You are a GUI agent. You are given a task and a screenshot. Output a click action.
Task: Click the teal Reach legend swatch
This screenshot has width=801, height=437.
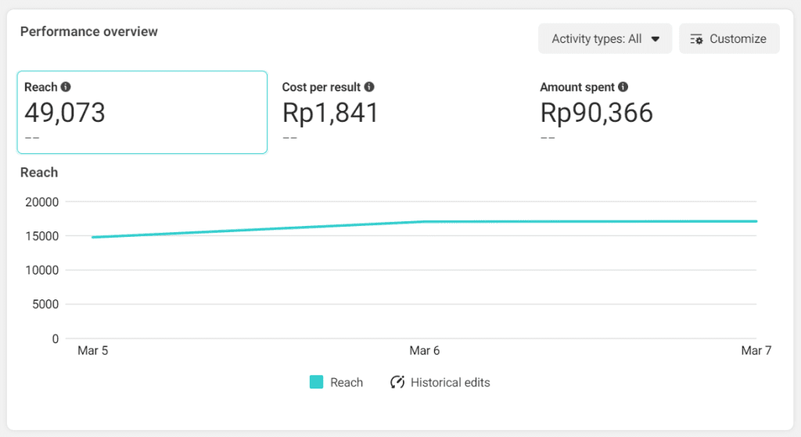pyautogui.click(x=316, y=382)
